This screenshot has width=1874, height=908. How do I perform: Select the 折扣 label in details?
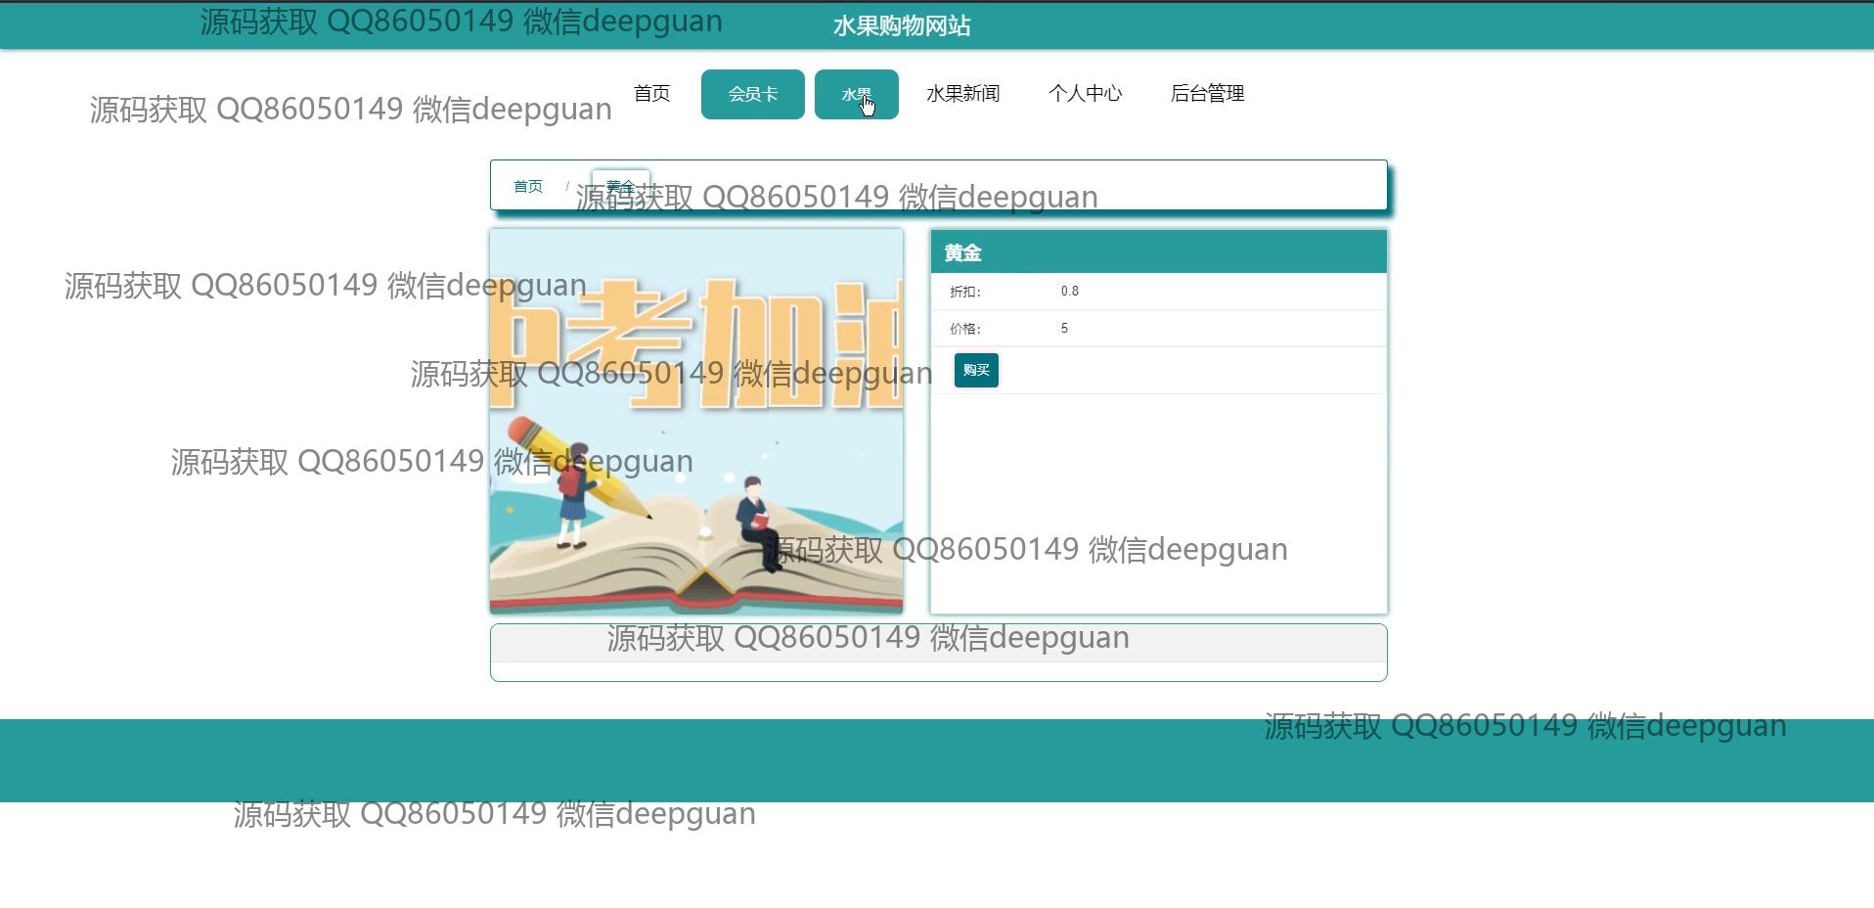point(964,292)
